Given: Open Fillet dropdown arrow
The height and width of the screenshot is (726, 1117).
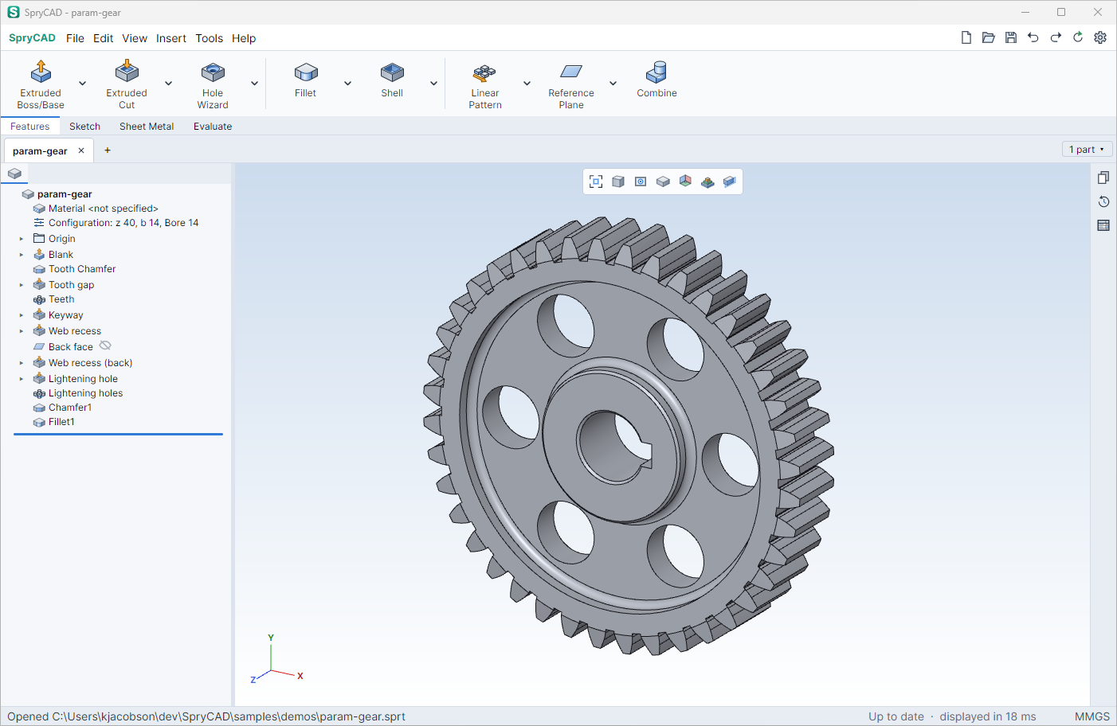Looking at the screenshot, I should (x=347, y=84).
